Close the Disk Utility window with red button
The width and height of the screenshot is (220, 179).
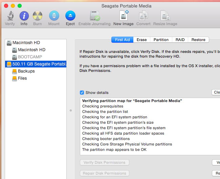pyautogui.click(x=6, y=6)
